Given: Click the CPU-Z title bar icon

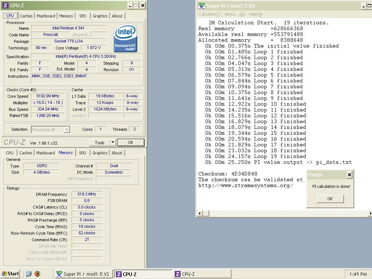Looking at the screenshot, I should (5, 5).
